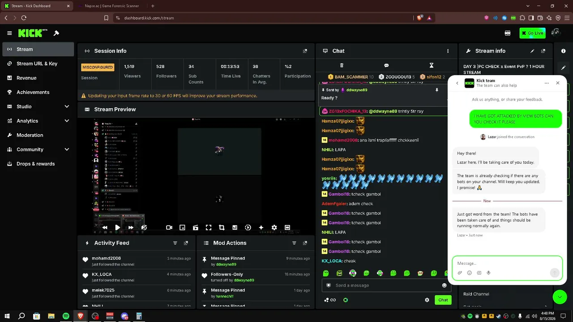Toggle picture-in-picture on stream preview
573x322 pixels.
[182, 228]
